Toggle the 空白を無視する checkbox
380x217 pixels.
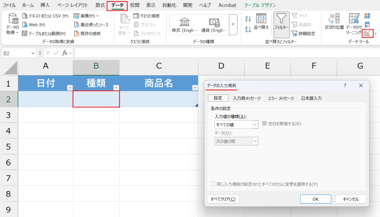point(265,124)
